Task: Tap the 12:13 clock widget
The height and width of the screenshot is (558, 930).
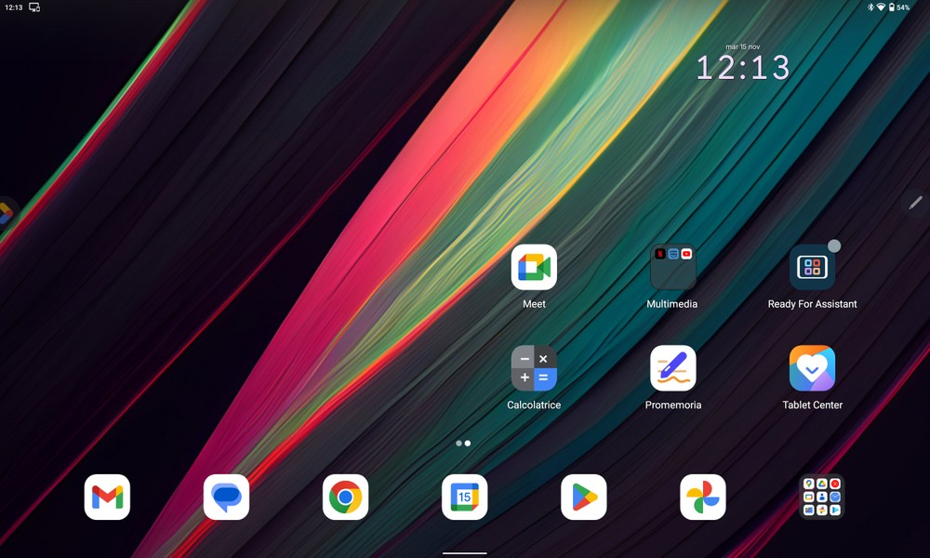Action: pos(743,67)
